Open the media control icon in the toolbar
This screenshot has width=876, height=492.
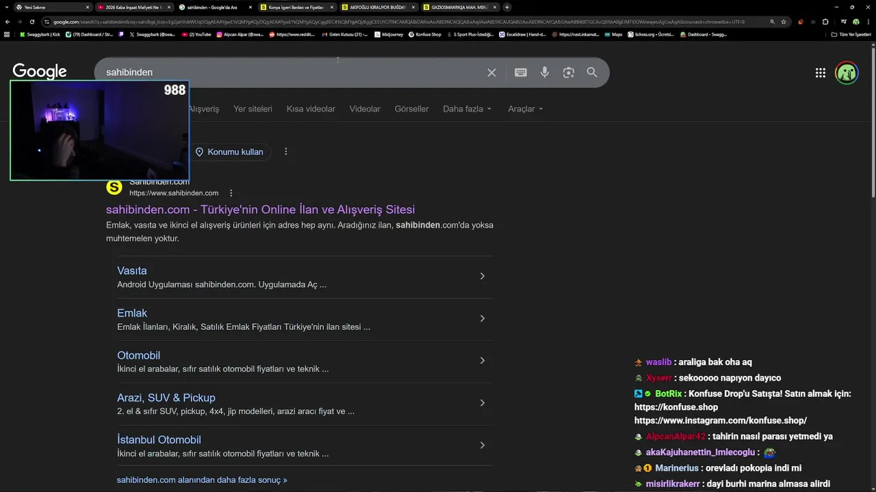click(x=843, y=22)
